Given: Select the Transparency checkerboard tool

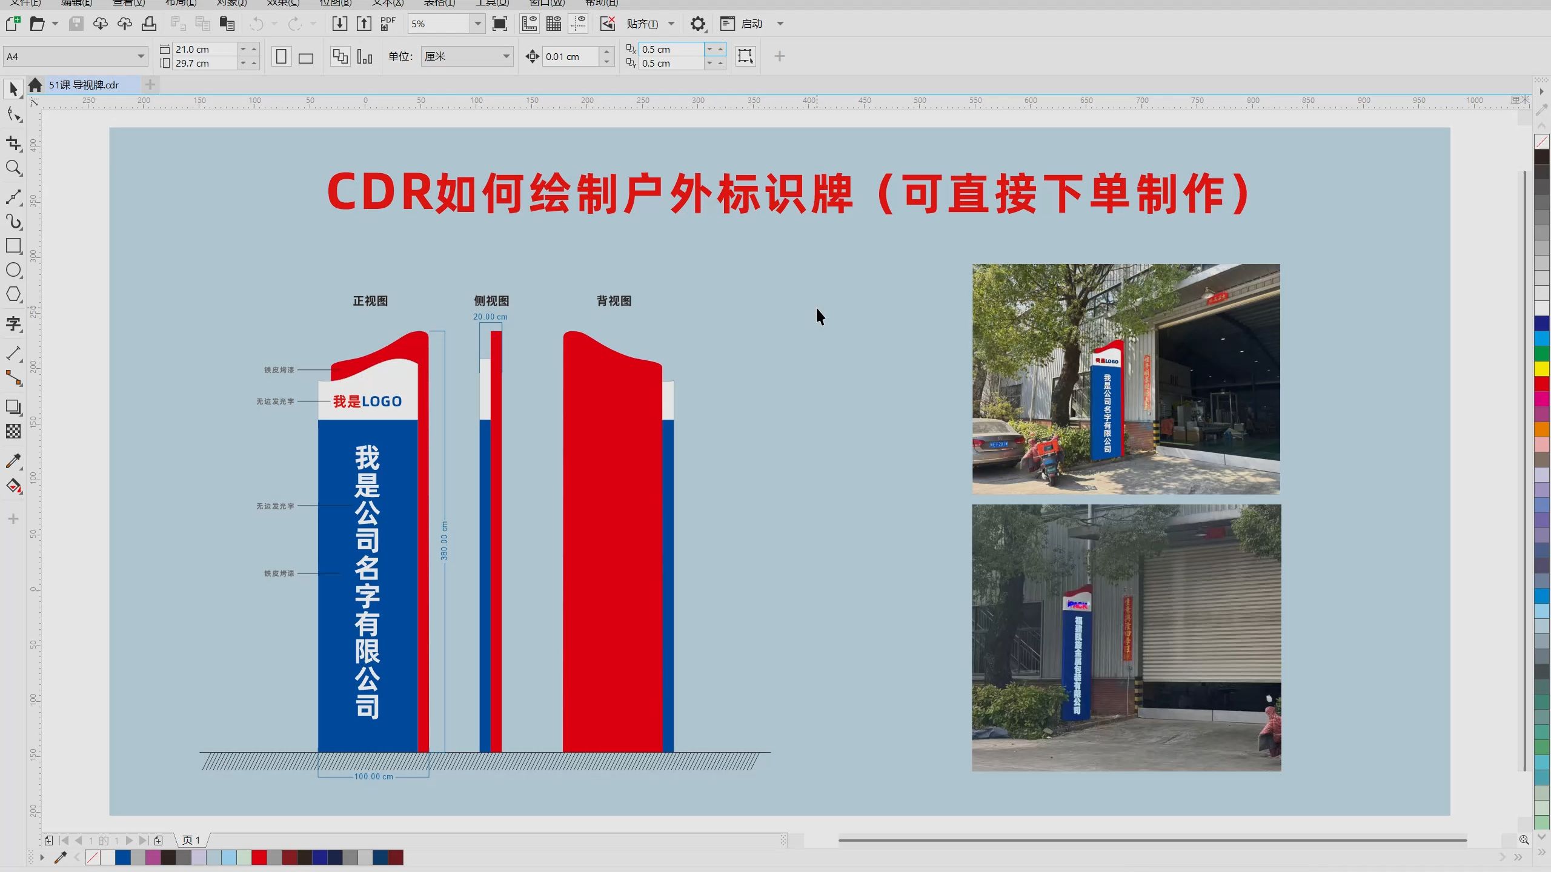Looking at the screenshot, I should (13, 431).
